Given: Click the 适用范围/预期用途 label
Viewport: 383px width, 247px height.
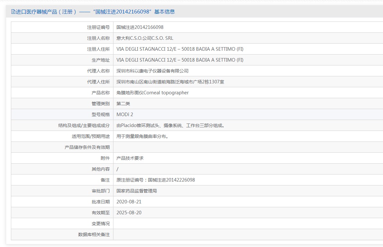Looking at the screenshot, I should (x=91, y=137).
